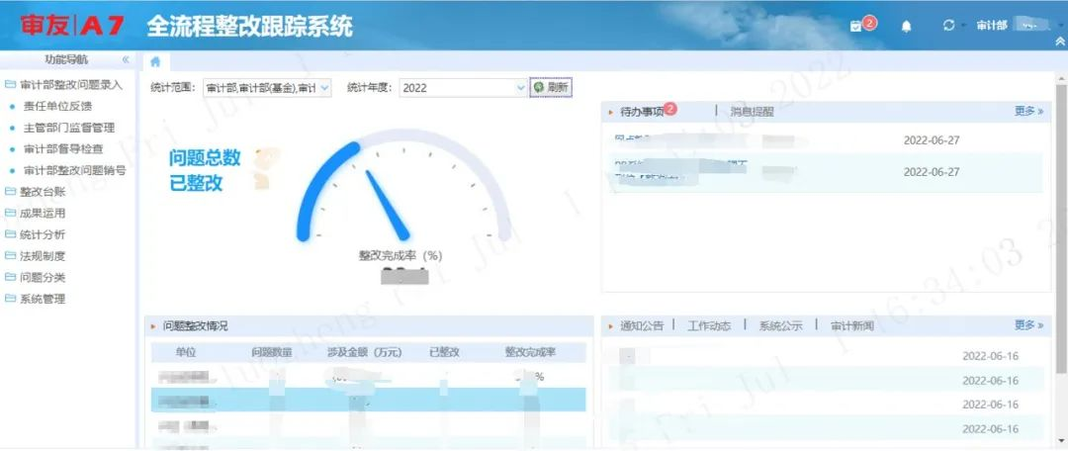Open the 统计范围 dropdown

point(267,87)
